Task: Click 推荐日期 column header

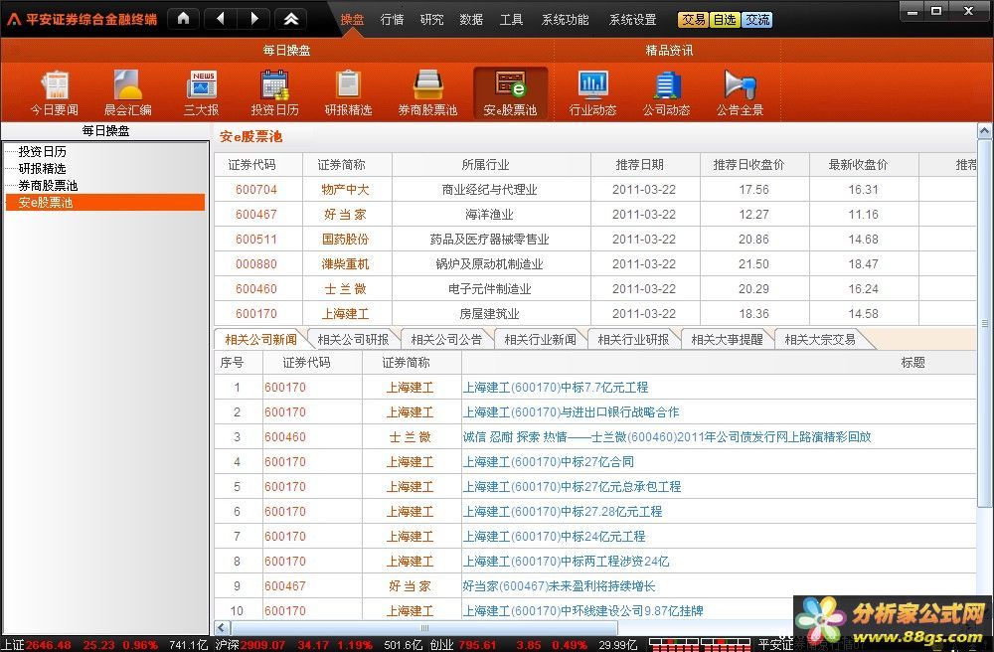Action: click(639, 165)
